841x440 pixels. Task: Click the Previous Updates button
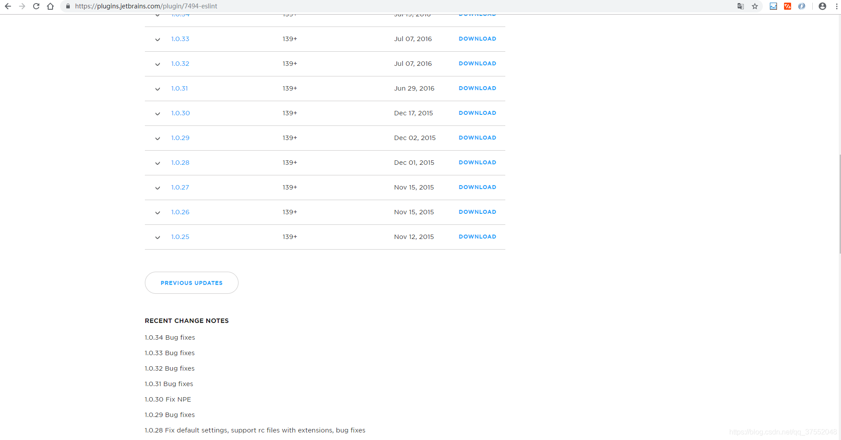192,283
